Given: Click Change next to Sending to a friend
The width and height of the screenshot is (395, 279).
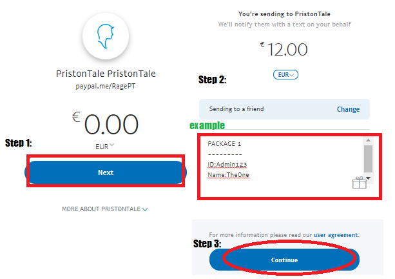Looking at the screenshot, I should pyautogui.click(x=348, y=109).
